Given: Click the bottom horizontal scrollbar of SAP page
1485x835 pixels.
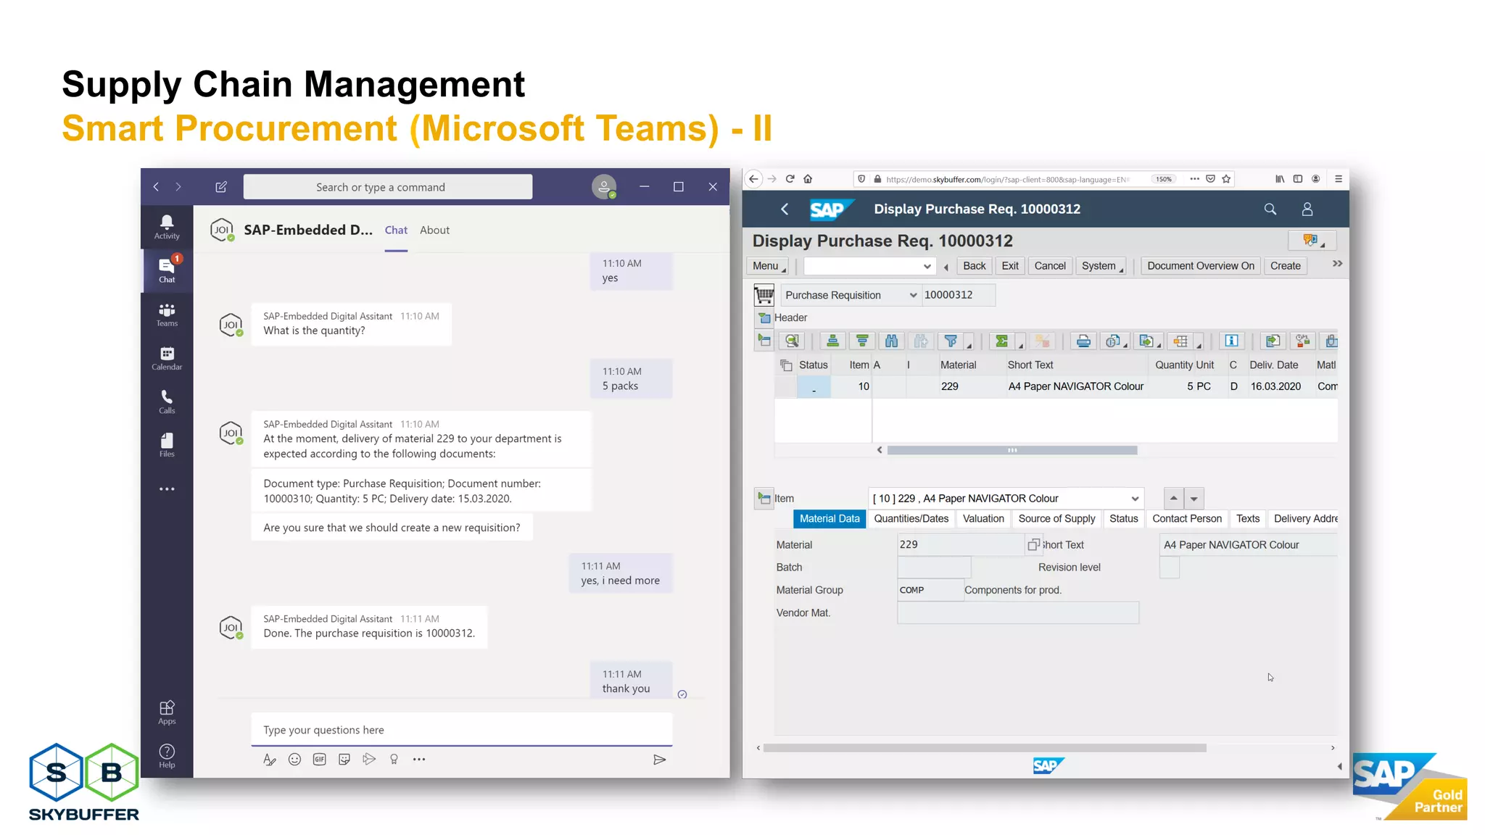Looking at the screenshot, I should [985, 748].
